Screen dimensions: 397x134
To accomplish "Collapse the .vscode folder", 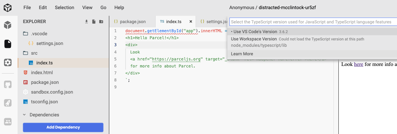I will click(x=39, y=34).
